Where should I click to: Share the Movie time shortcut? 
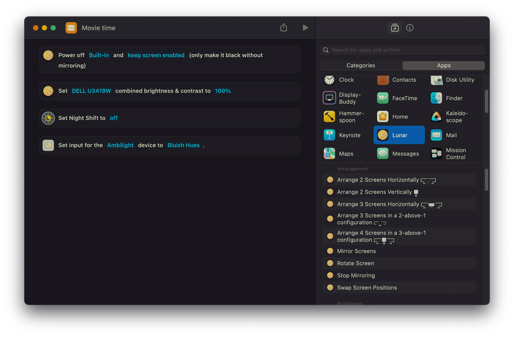point(284,28)
